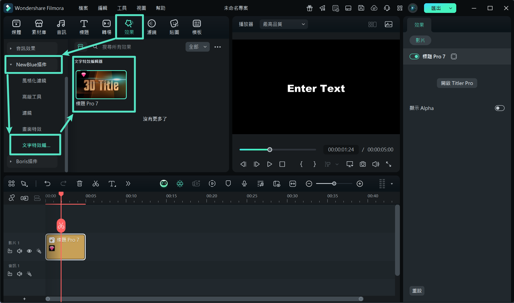
Task: Set mark in with left brace
Action: [301, 164]
